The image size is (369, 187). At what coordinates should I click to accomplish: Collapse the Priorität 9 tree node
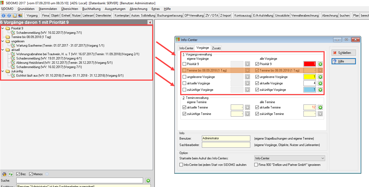(x=2, y=28)
